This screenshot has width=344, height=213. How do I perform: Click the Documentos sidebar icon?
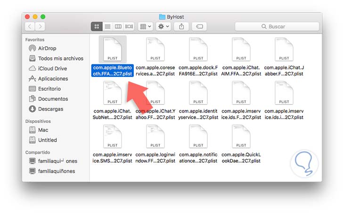click(32, 99)
